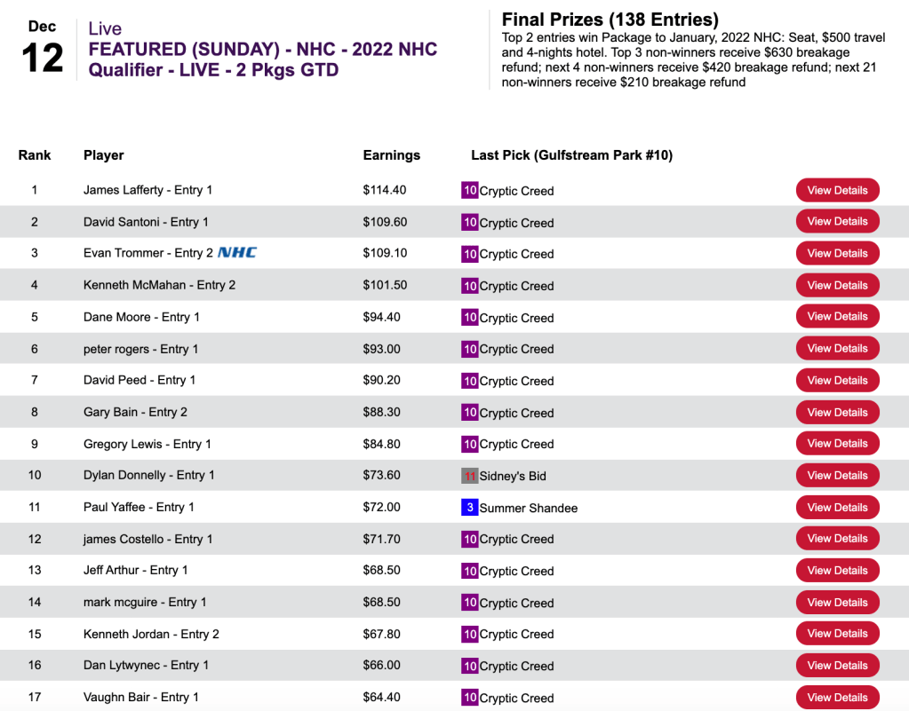The width and height of the screenshot is (909, 711).
Task: Click purple 10 badge in james Costello's row
Action: 470,539
